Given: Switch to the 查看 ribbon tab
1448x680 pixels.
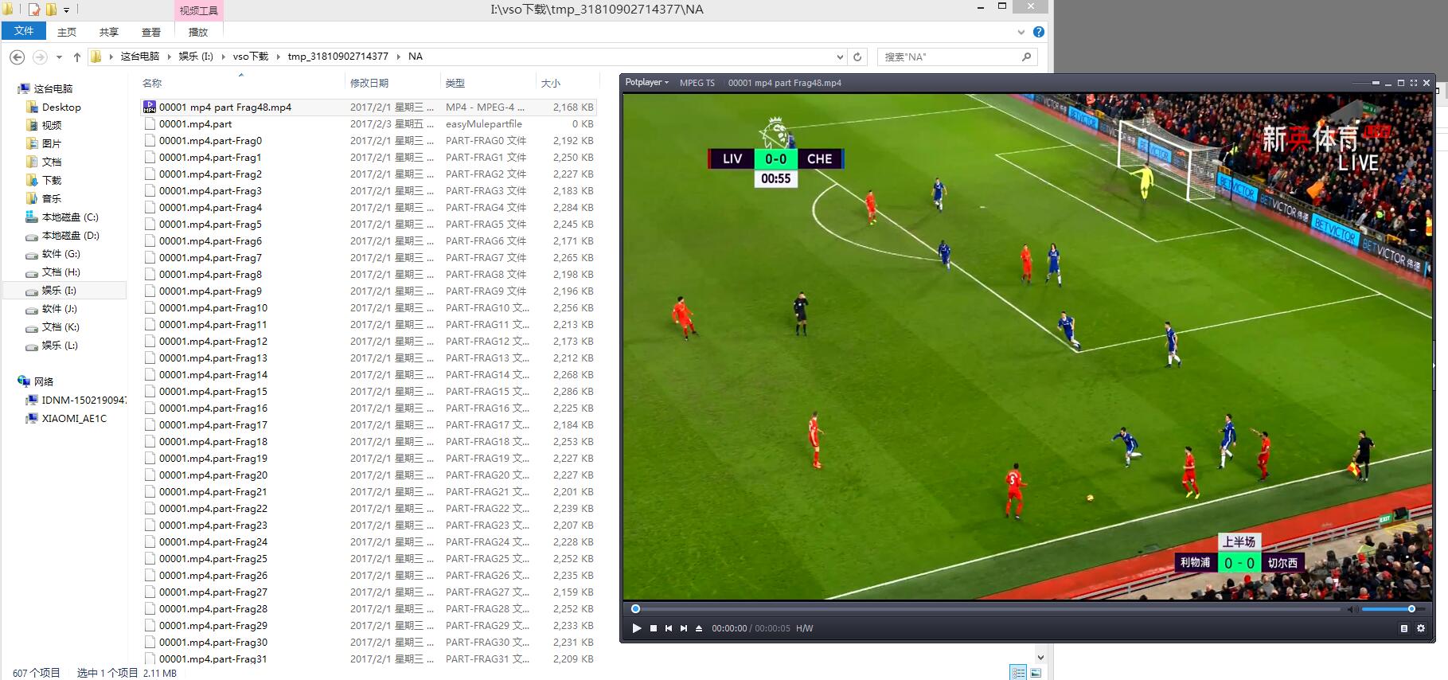Looking at the screenshot, I should [151, 32].
